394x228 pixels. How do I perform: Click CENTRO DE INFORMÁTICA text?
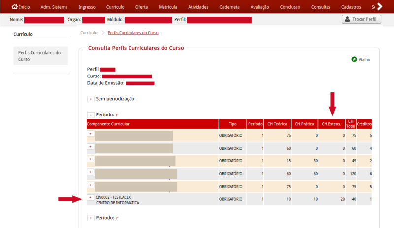pos(117,203)
